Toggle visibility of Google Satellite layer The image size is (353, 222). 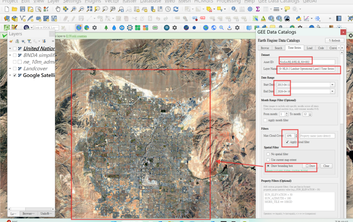(x=14, y=75)
